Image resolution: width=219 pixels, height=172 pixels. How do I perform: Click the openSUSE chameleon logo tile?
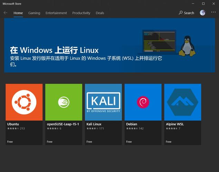click(x=64, y=102)
